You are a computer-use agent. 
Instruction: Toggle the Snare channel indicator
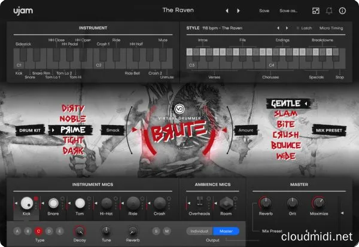tap(62, 199)
